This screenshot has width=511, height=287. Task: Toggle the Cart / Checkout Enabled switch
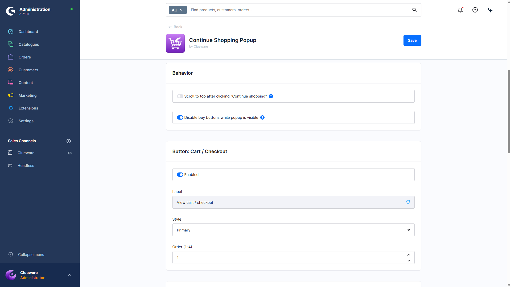[180, 175]
